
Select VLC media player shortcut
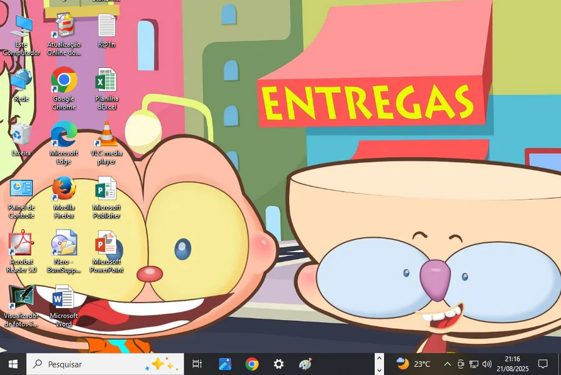[x=107, y=144]
